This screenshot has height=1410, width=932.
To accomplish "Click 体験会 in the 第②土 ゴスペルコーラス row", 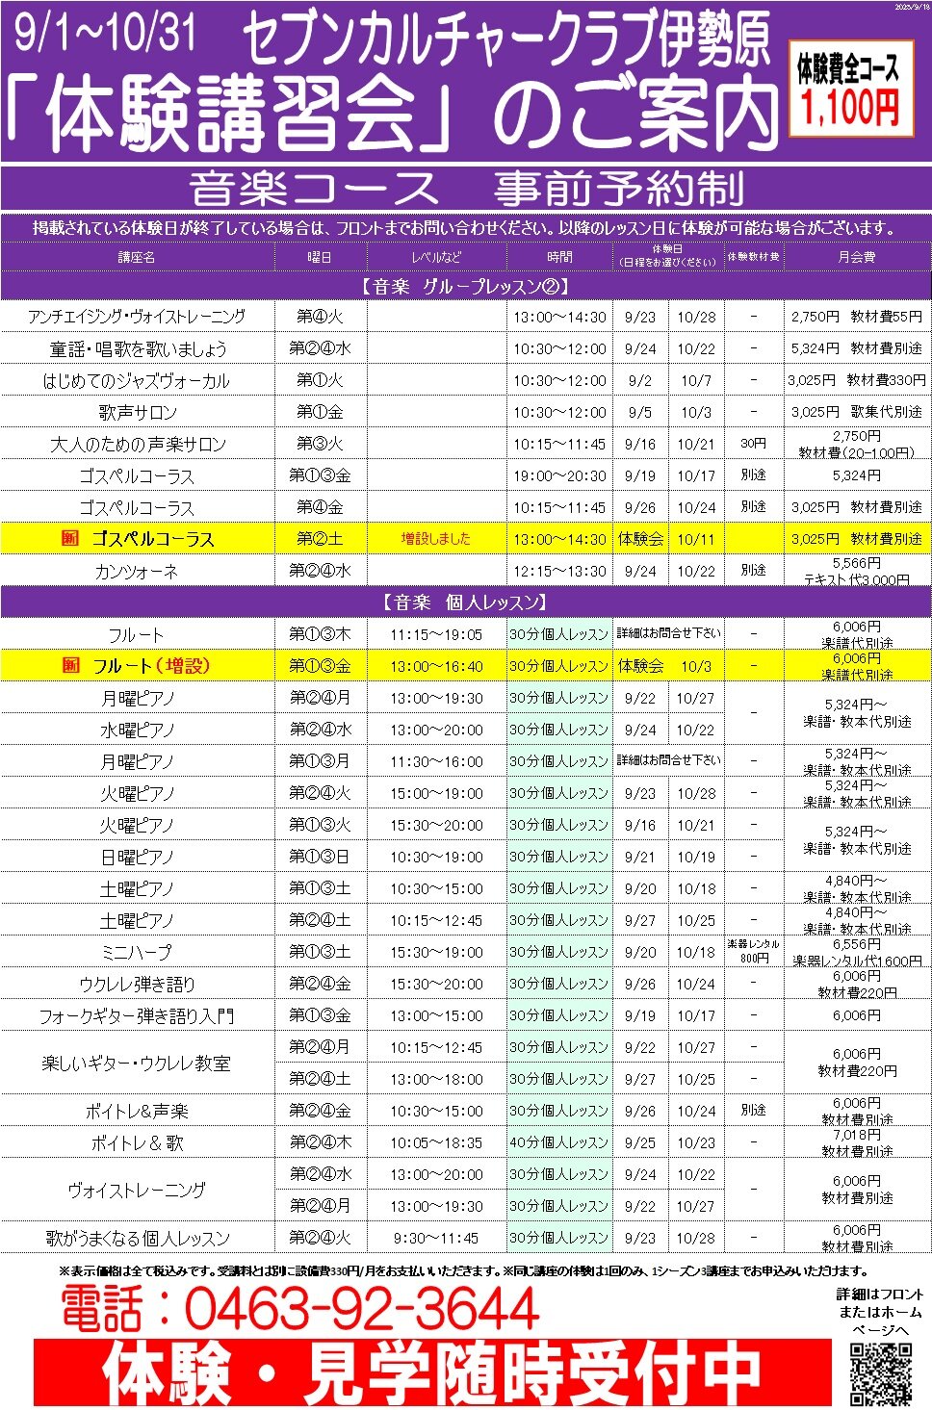I will (x=640, y=539).
